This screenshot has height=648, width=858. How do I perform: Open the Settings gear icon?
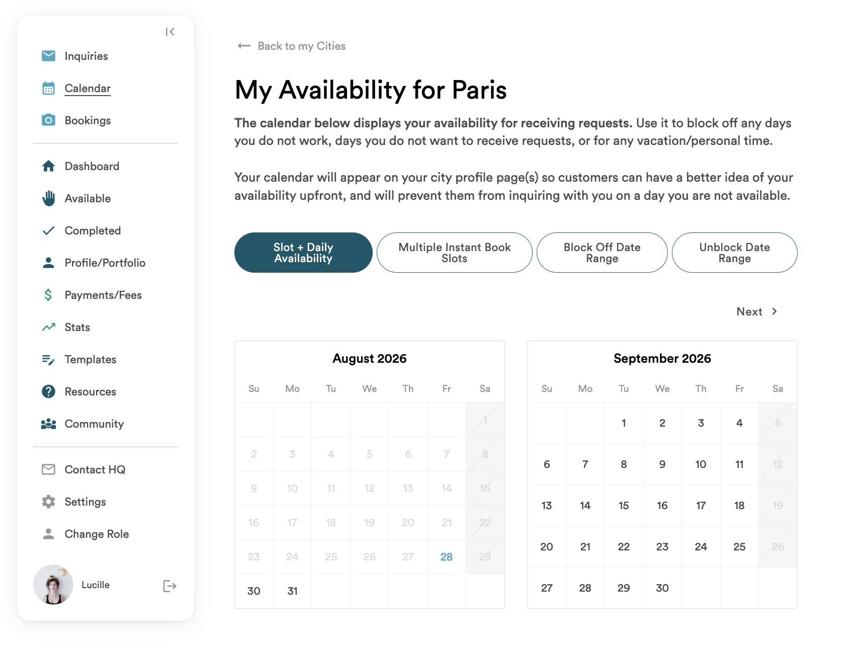tap(48, 502)
